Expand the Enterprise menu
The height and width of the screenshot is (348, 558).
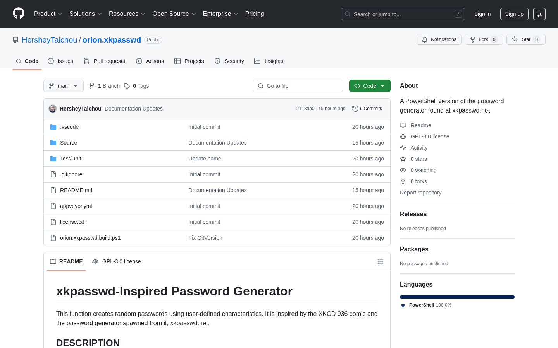click(220, 14)
